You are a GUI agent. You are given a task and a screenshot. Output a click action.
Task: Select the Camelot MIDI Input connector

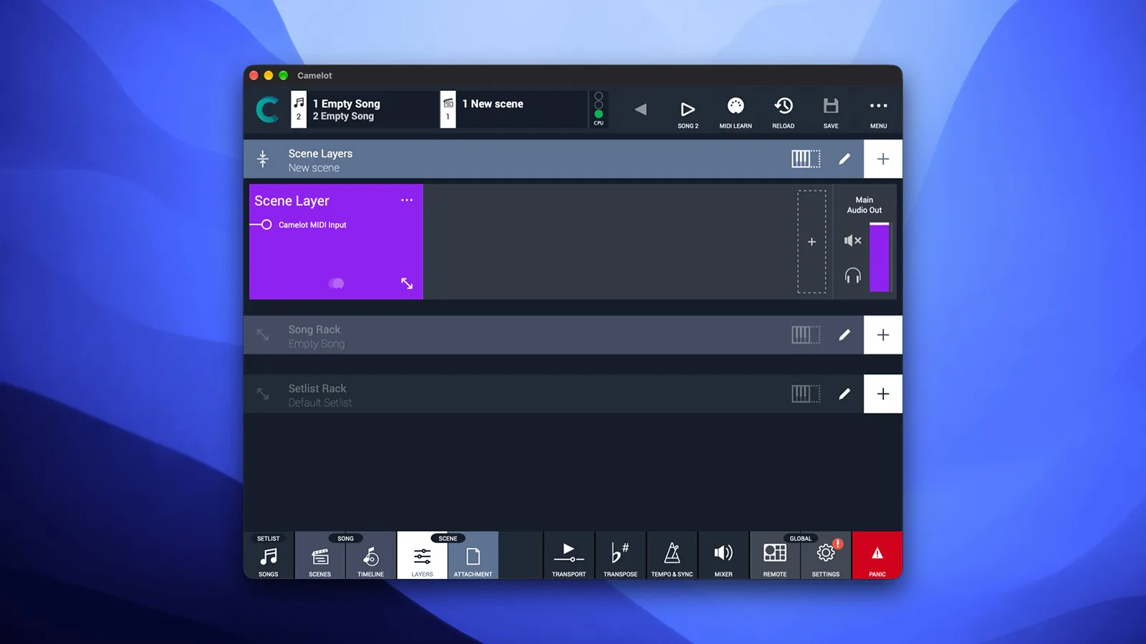click(266, 225)
